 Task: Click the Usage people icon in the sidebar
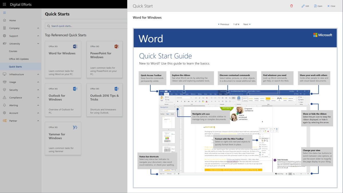[4, 82]
